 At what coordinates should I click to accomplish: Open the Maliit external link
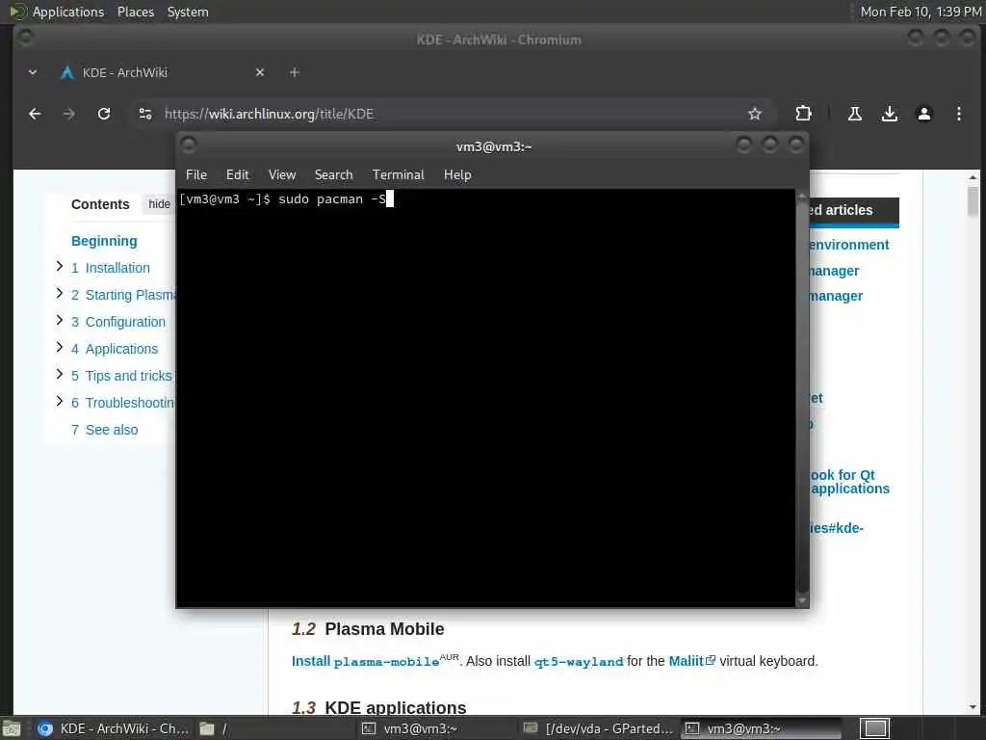coord(691,661)
